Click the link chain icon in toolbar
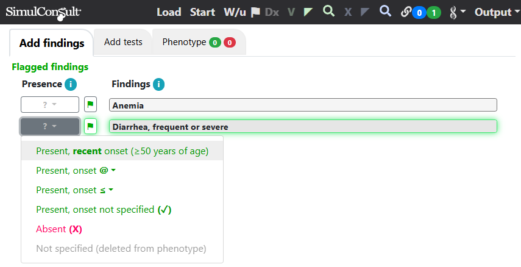The width and height of the screenshot is (521, 267). (x=406, y=12)
